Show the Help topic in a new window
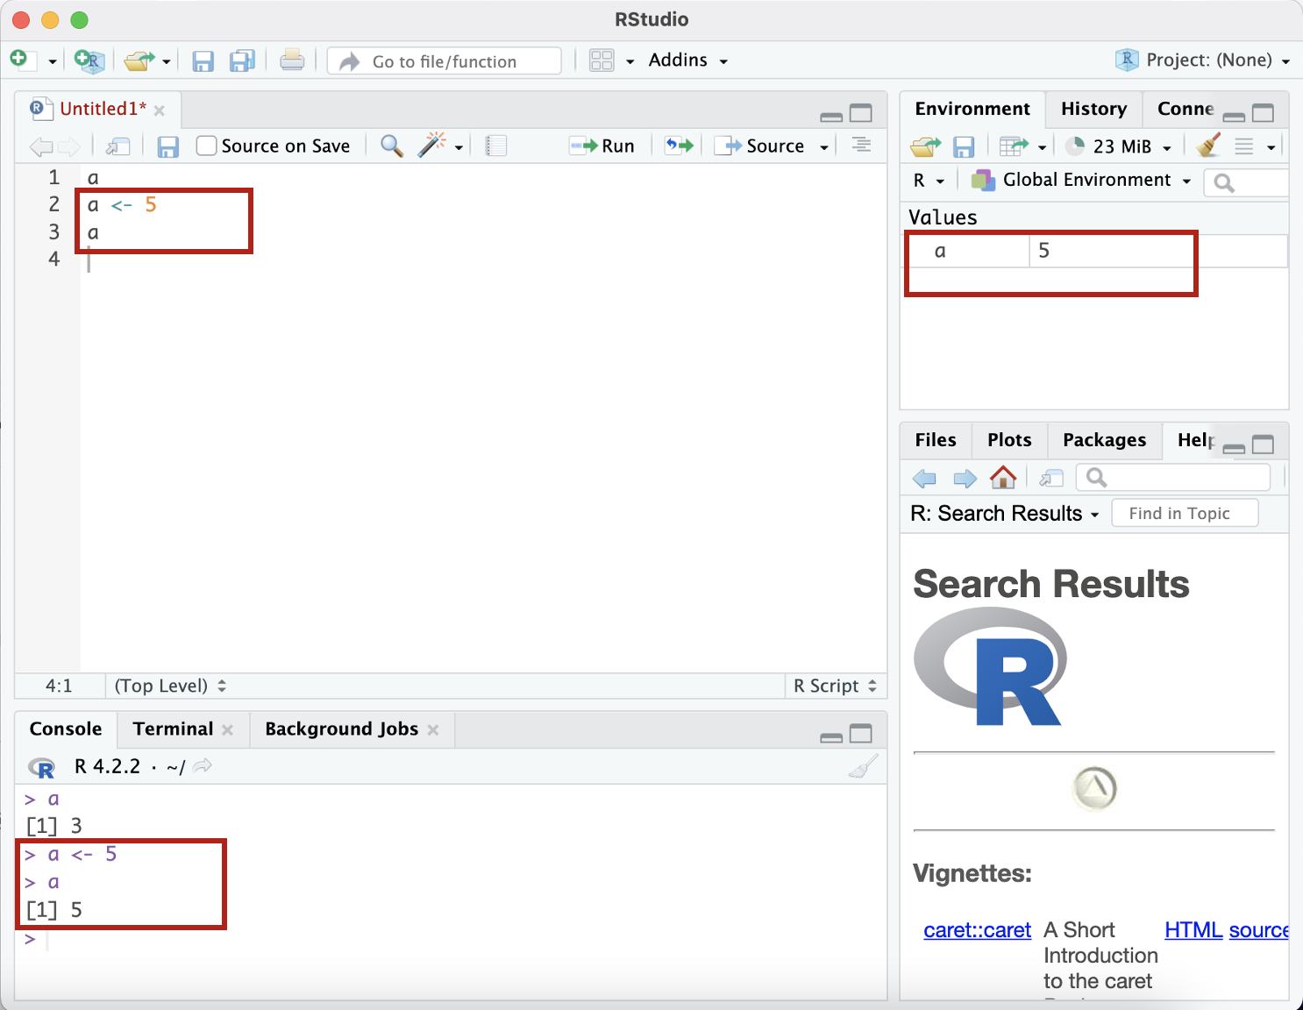 1051,479
